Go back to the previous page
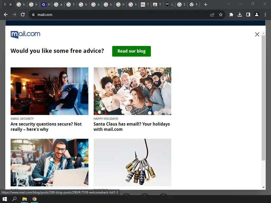 pos(6,15)
